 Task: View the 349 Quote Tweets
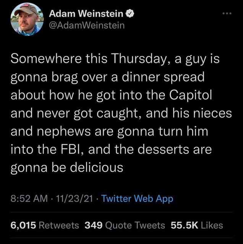(125, 225)
